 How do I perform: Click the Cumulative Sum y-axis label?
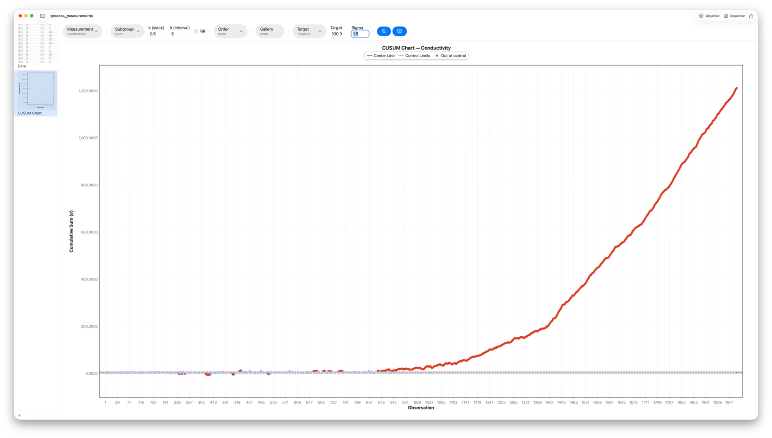(71, 231)
